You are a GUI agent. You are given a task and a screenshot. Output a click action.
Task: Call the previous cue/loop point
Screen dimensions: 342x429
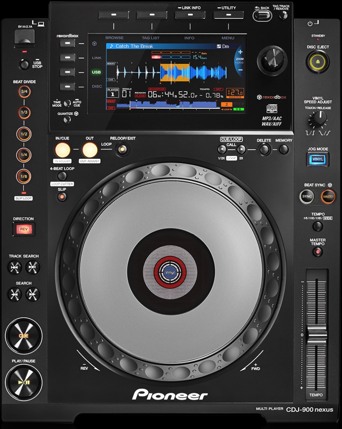click(222, 149)
